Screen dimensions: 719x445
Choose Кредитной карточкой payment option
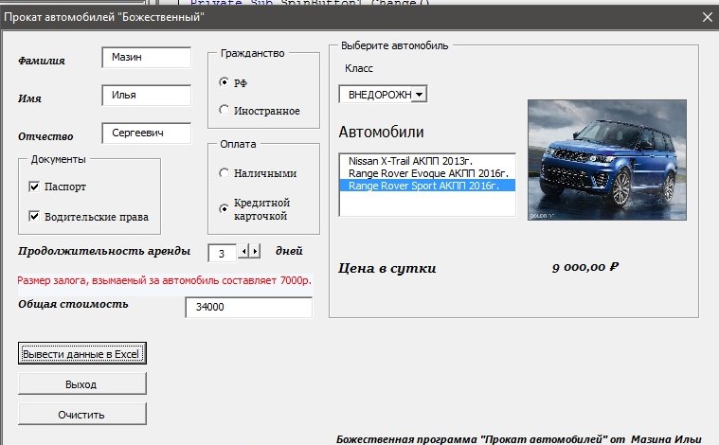224,209
